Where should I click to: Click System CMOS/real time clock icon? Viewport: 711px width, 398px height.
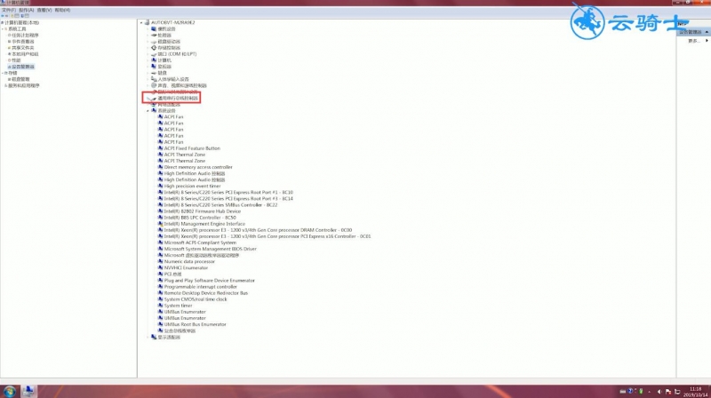point(160,299)
